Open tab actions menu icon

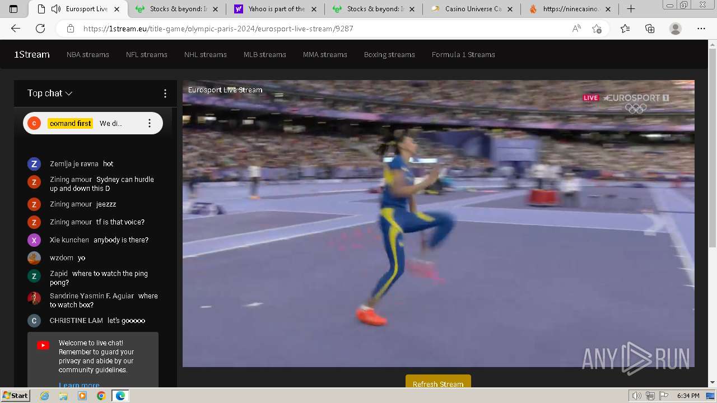coord(13,9)
